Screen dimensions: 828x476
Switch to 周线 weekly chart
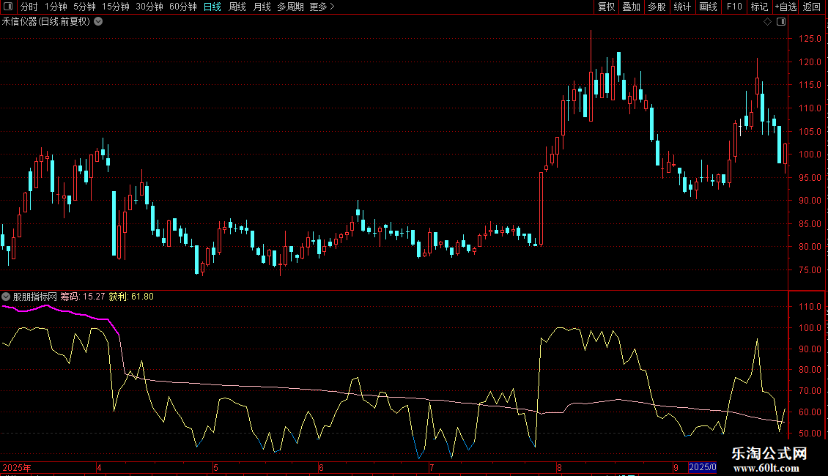(x=237, y=7)
